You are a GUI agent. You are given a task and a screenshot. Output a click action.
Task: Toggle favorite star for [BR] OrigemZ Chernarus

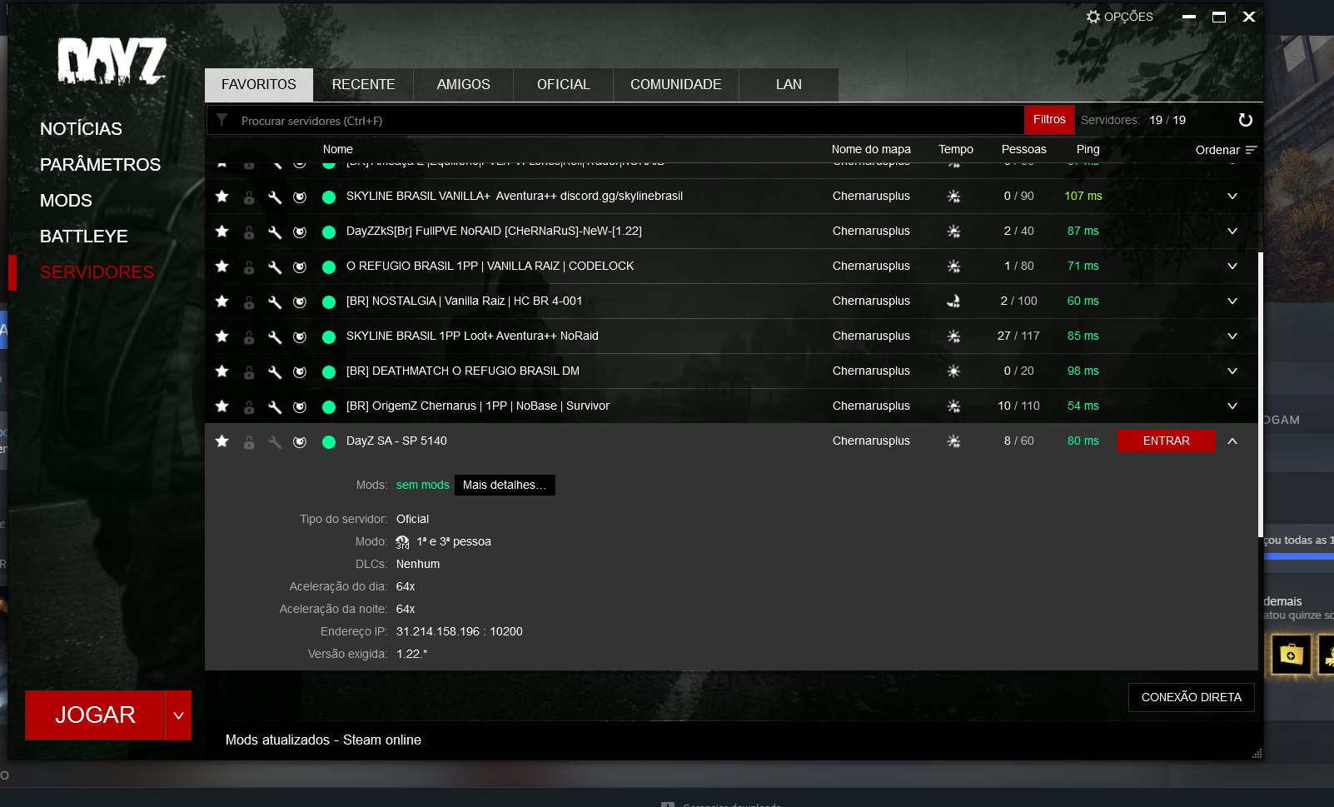click(x=222, y=406)
